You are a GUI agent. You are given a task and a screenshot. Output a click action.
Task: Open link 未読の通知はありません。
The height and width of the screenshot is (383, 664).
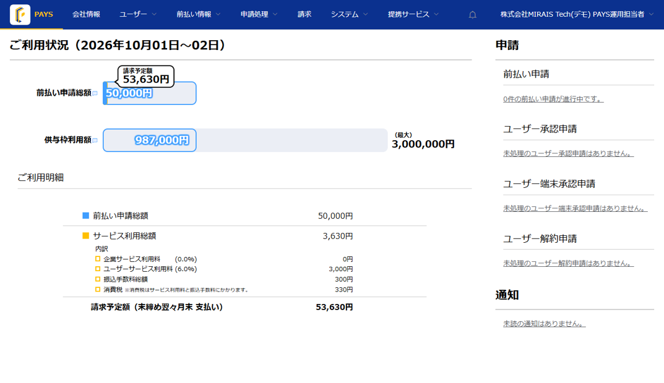[x=544, y=324]
